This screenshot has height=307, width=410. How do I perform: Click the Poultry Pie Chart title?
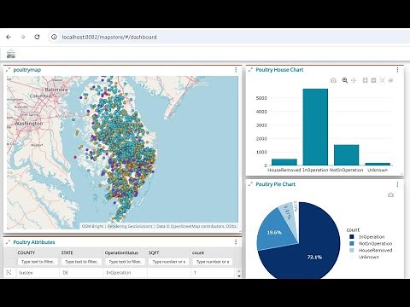[276, 184]
